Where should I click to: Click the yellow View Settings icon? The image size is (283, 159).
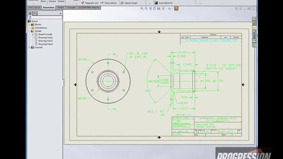coord(176,8)
